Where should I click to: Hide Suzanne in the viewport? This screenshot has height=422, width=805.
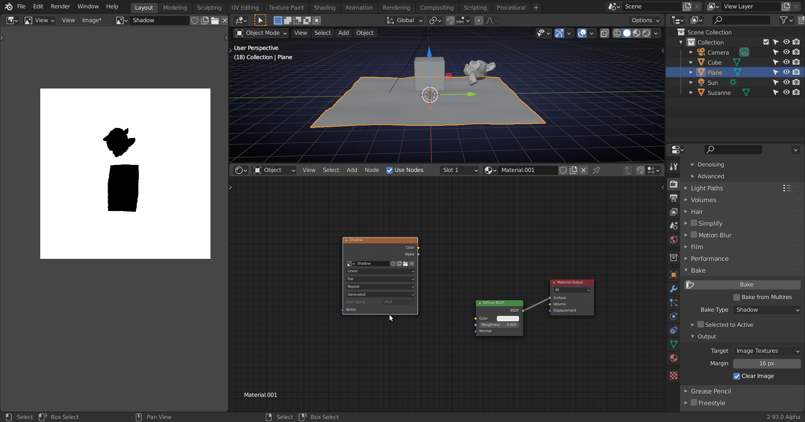(786, 93)
